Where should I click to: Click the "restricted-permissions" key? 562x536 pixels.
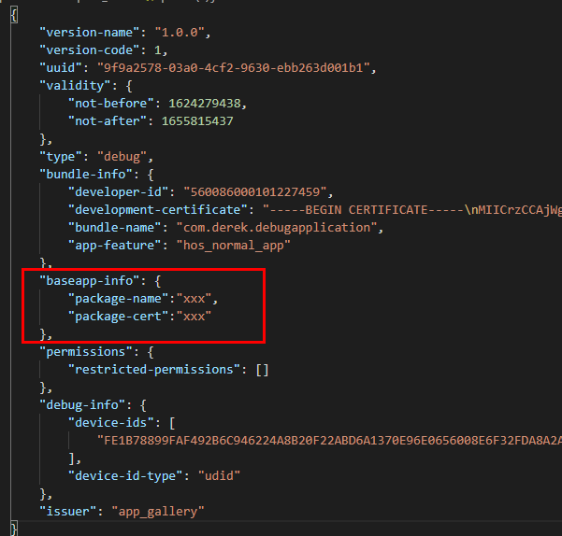(x=153, y=370)
